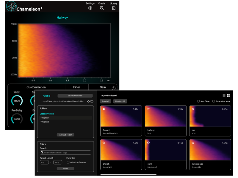
Task: Click the search magnifier icon
Action: 42,152
